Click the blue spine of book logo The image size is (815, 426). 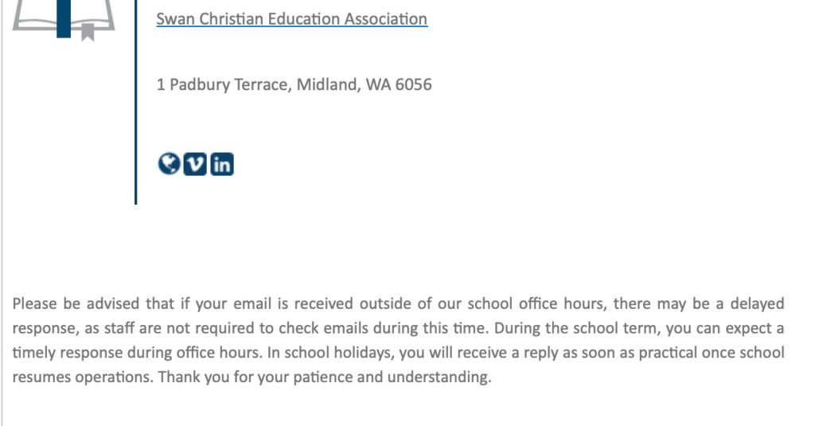(64, 19)
